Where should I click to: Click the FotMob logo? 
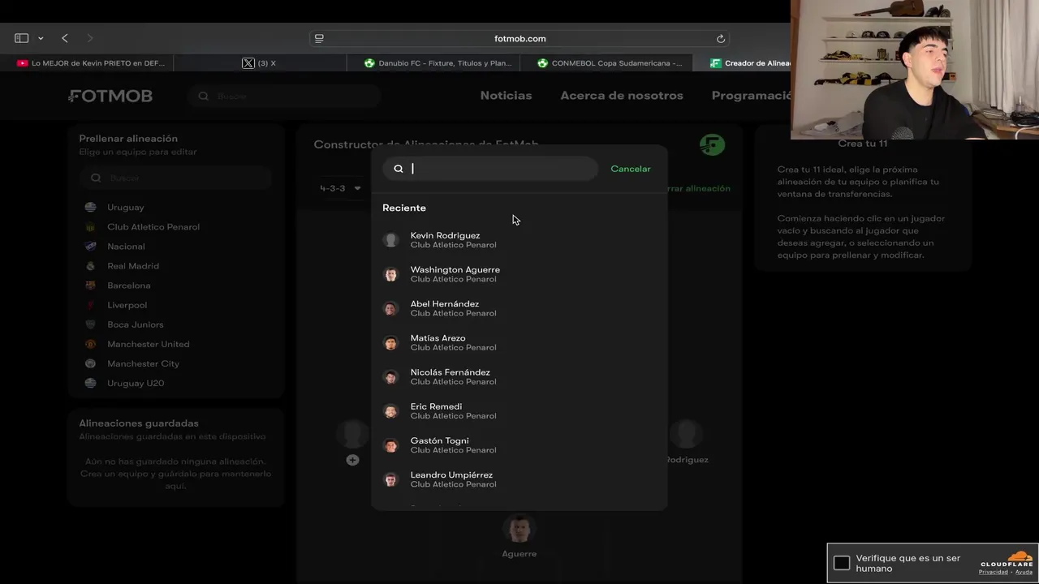[110, 96]
